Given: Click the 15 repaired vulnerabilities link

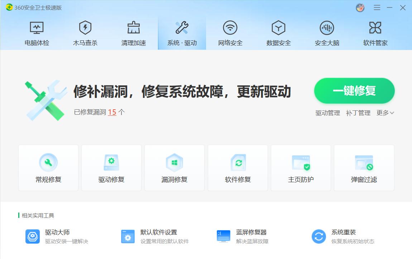Looking at the screenshot, I should pyautogui.click(x=113, y=112).
